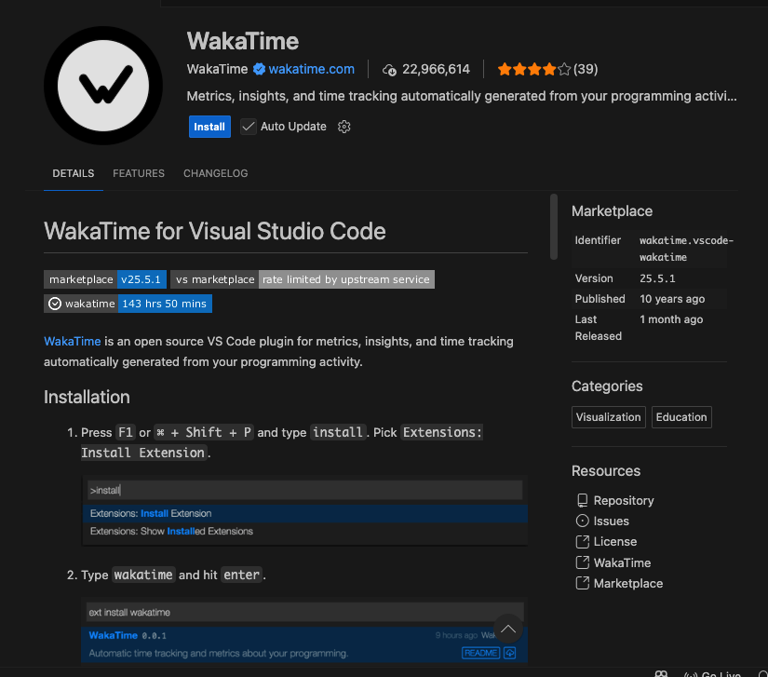
Task: Click the external-link icon beside License
Action: [583, 541]
